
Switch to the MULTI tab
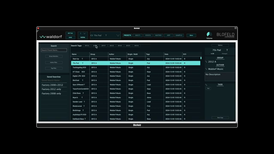coord(138,35)
